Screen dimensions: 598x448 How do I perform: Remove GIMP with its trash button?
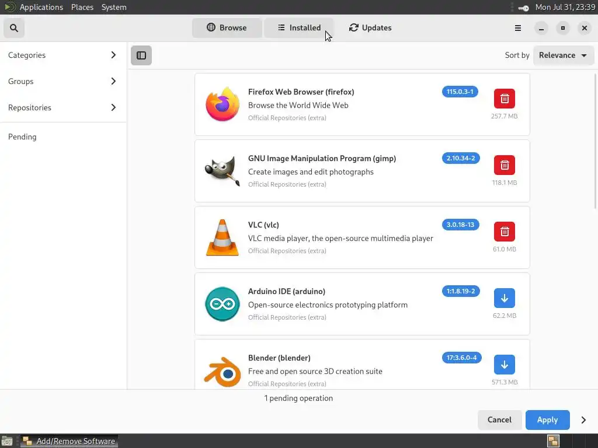tap(504, 165)
